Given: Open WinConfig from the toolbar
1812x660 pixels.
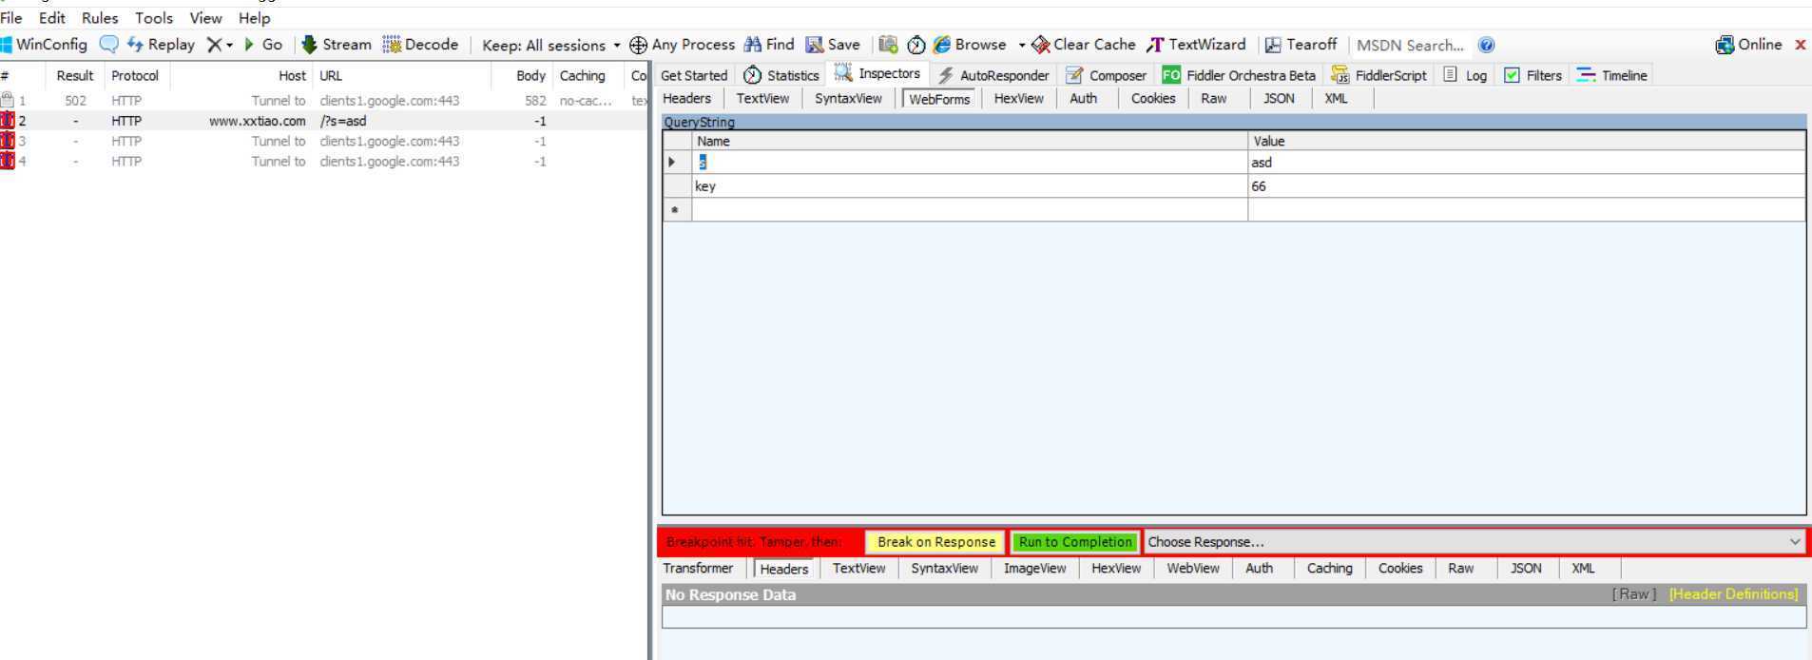Looking at the screenshot, I should 44,45.
